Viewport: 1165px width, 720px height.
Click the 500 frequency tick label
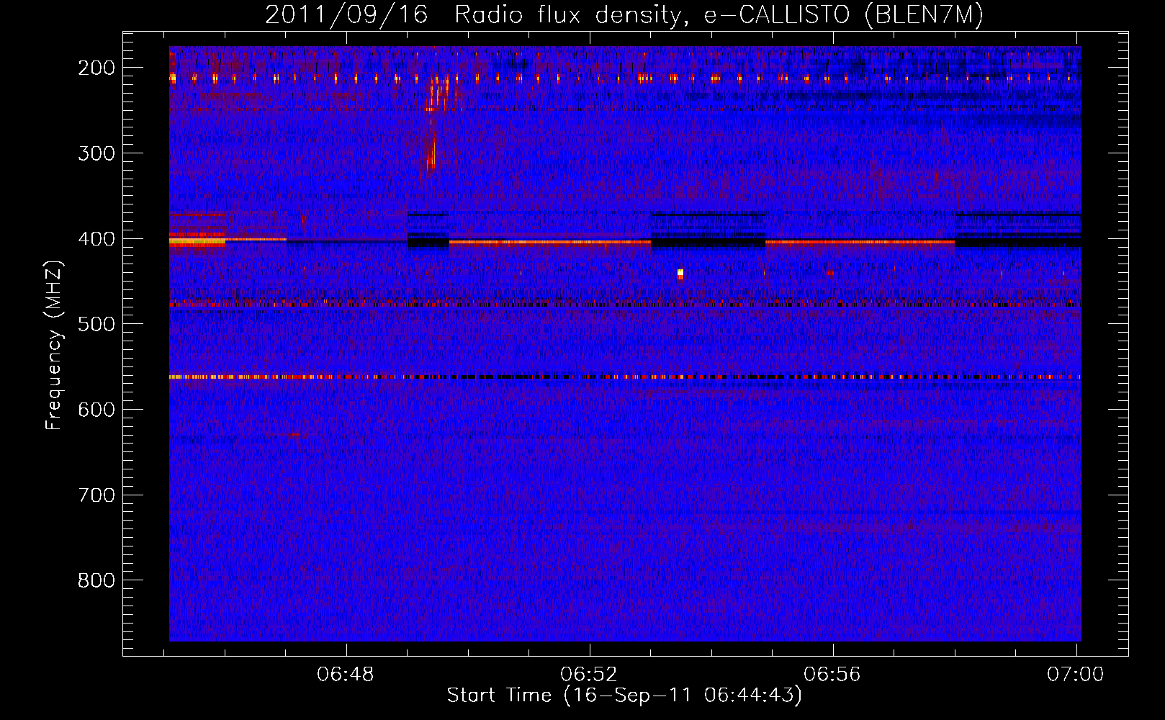point(96,324)
